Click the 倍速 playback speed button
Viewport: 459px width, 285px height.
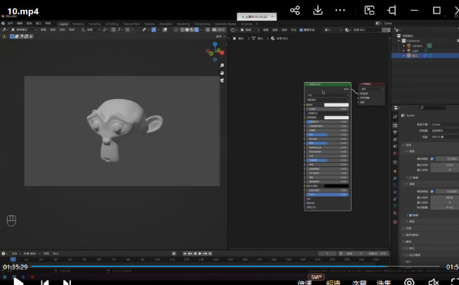(x=305, y=283)
